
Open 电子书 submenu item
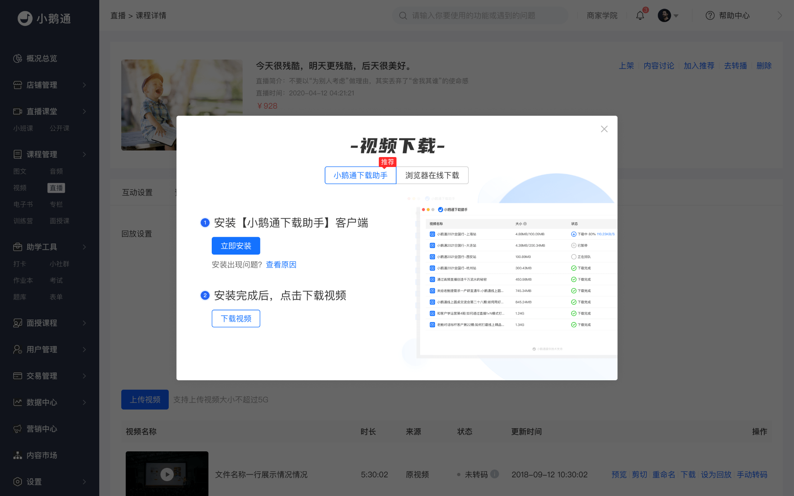23,204
